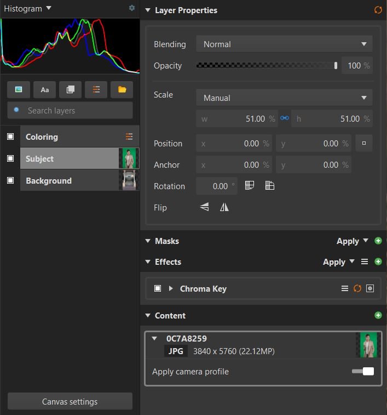Click the blue filter dot in search layers

[16, 110]
